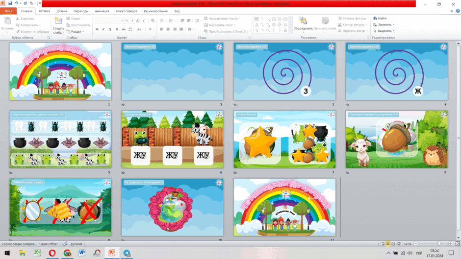The width and height of the screenshot is (461, 259).
Task: Switch to the Показ слайдов tab
Action: [127, 11]
